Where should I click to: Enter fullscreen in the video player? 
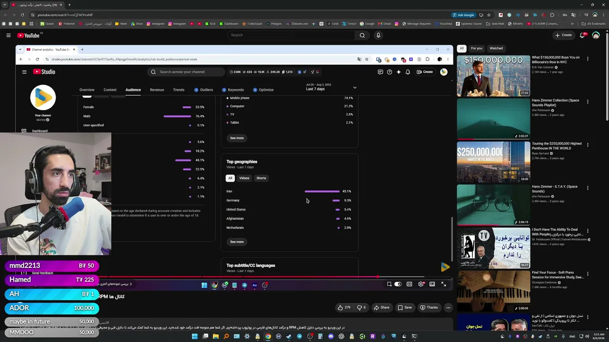pos(443,284)
